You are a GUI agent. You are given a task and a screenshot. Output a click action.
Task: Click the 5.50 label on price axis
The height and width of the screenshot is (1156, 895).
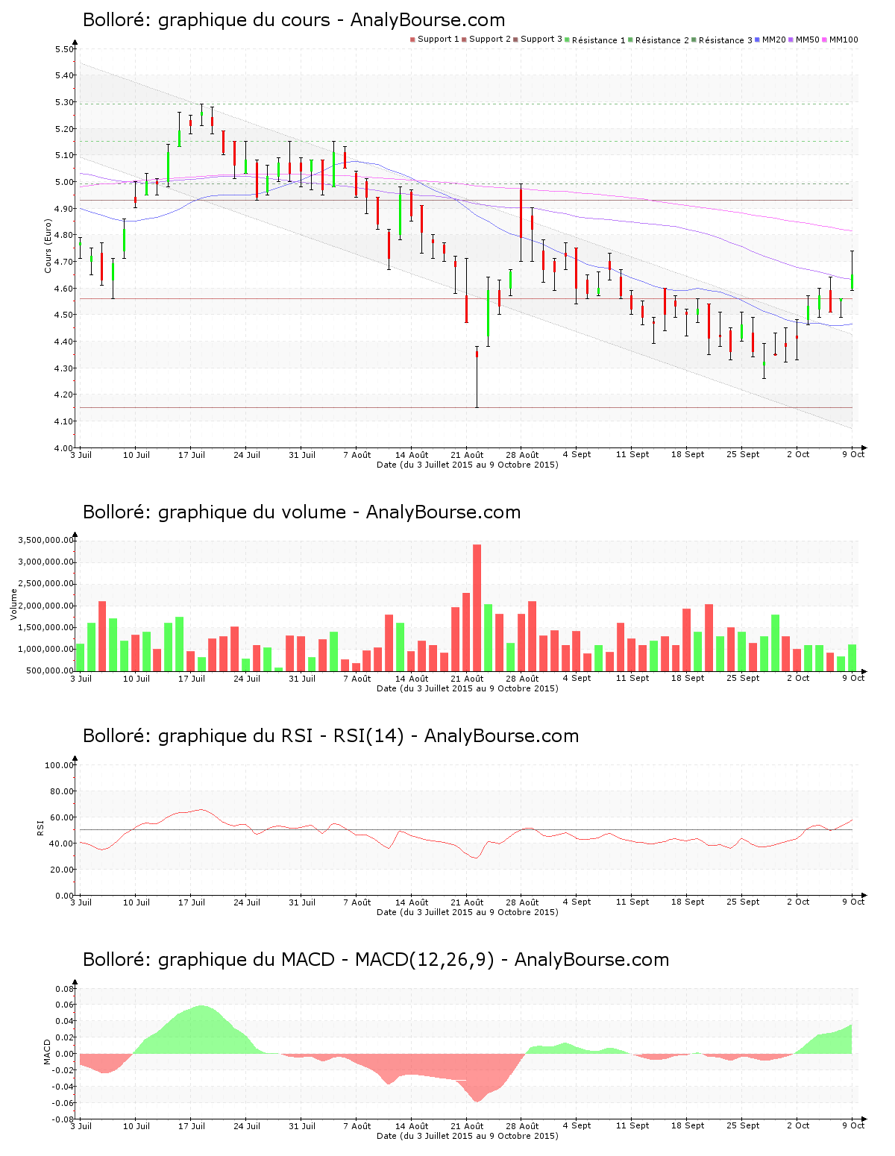click(x=64, y=49)
